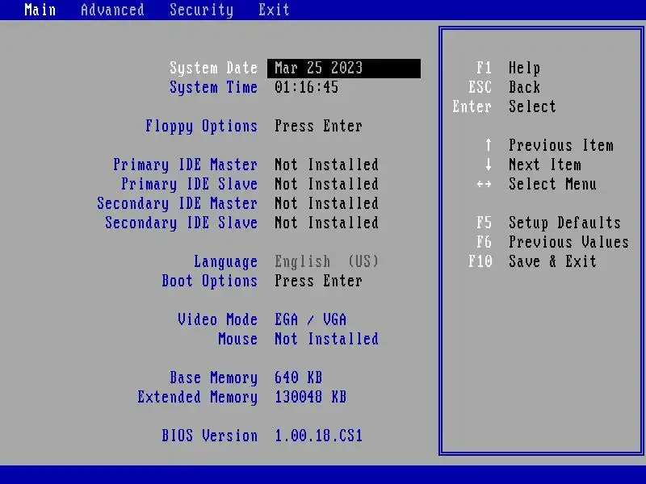Screen dimensions: 646x484
Task: Click the 130048 KB value
Action: click(311, 397)
